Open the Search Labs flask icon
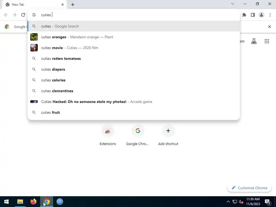Image resolution: width=276 pixels, height=207 pixels. tap(254, 41)
